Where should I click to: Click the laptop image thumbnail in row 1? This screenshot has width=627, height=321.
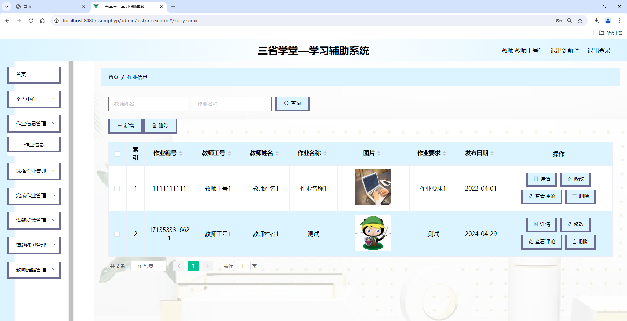373,187
